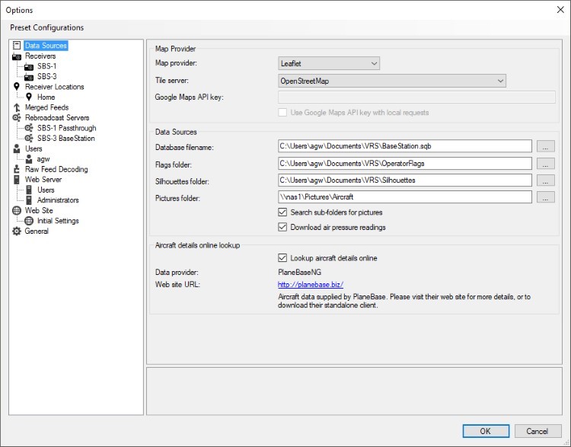Open the Map provider dropdown
Image resolution: width=571 pixels, height=447 pixels.
click(x=329, y=64)
